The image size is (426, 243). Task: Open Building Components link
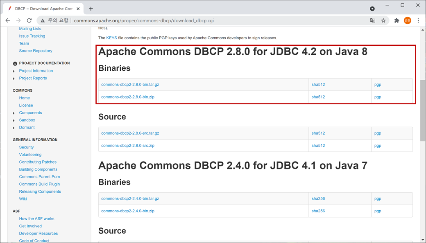(38, 169)
